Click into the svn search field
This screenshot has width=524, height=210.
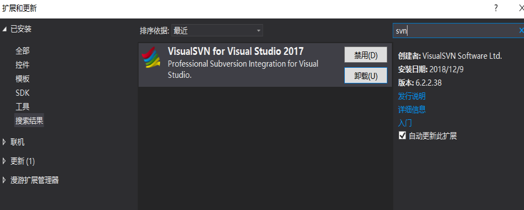pos(455,30)
